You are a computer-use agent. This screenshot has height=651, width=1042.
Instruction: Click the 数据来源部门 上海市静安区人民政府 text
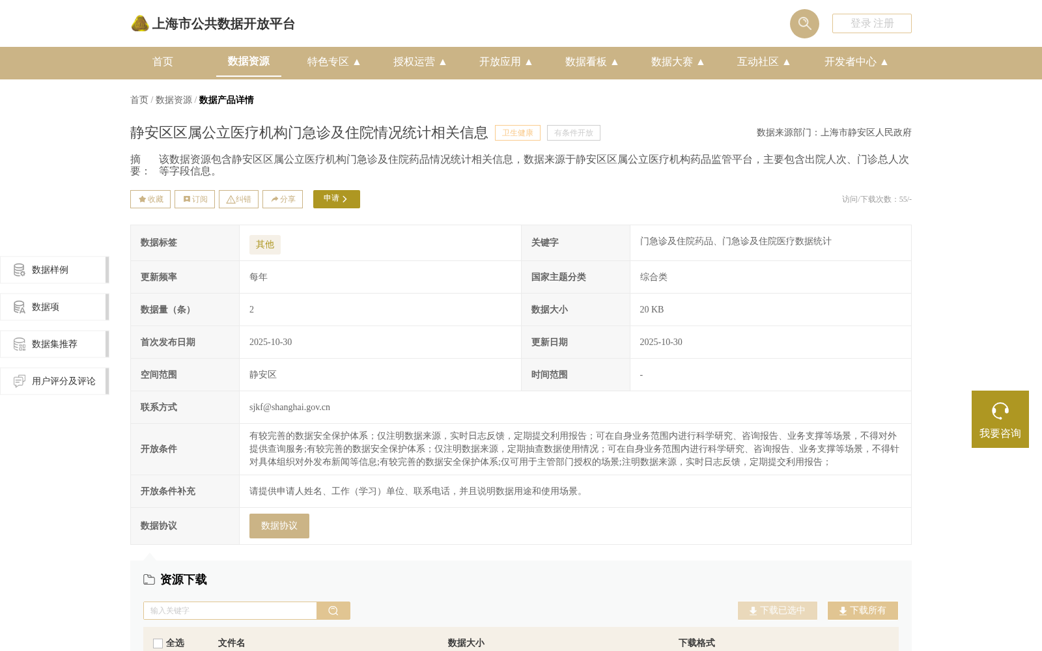[x=834, y=133]
